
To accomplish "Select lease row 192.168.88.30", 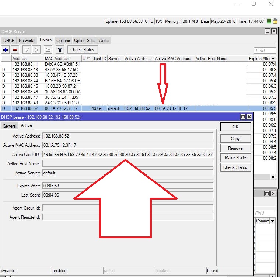I will pyautogui.click(x=139, y=75).
